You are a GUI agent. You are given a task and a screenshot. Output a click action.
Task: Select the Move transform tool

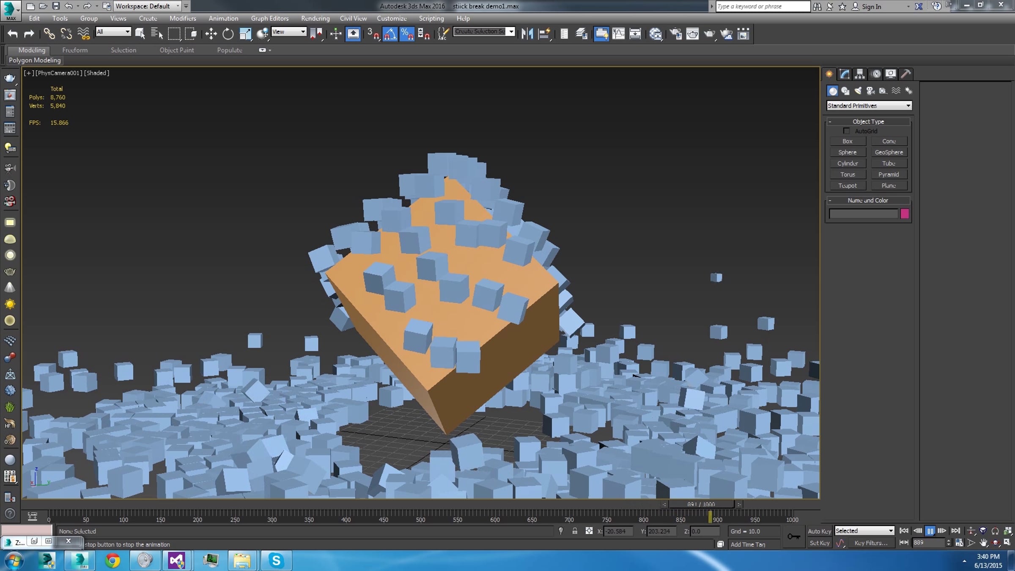click(x=211, y=34)
